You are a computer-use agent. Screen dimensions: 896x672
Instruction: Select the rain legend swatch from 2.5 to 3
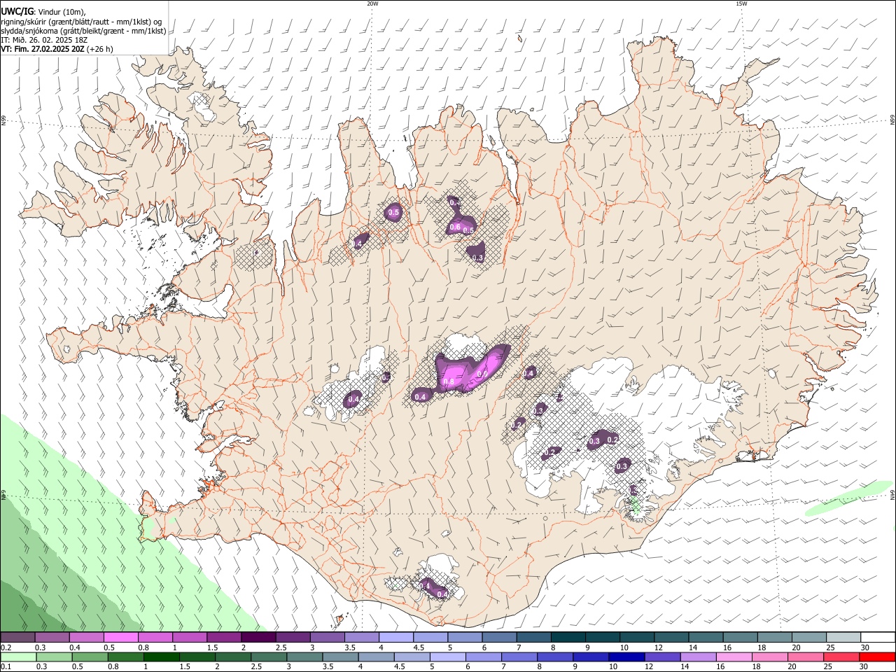(269, 657)
